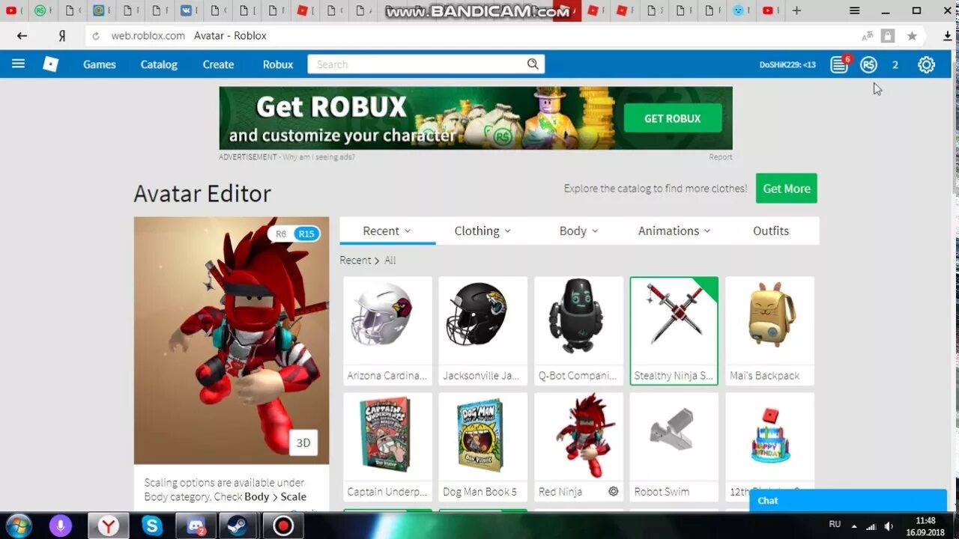Open the settings gear icon

click(x=927, y=65)
